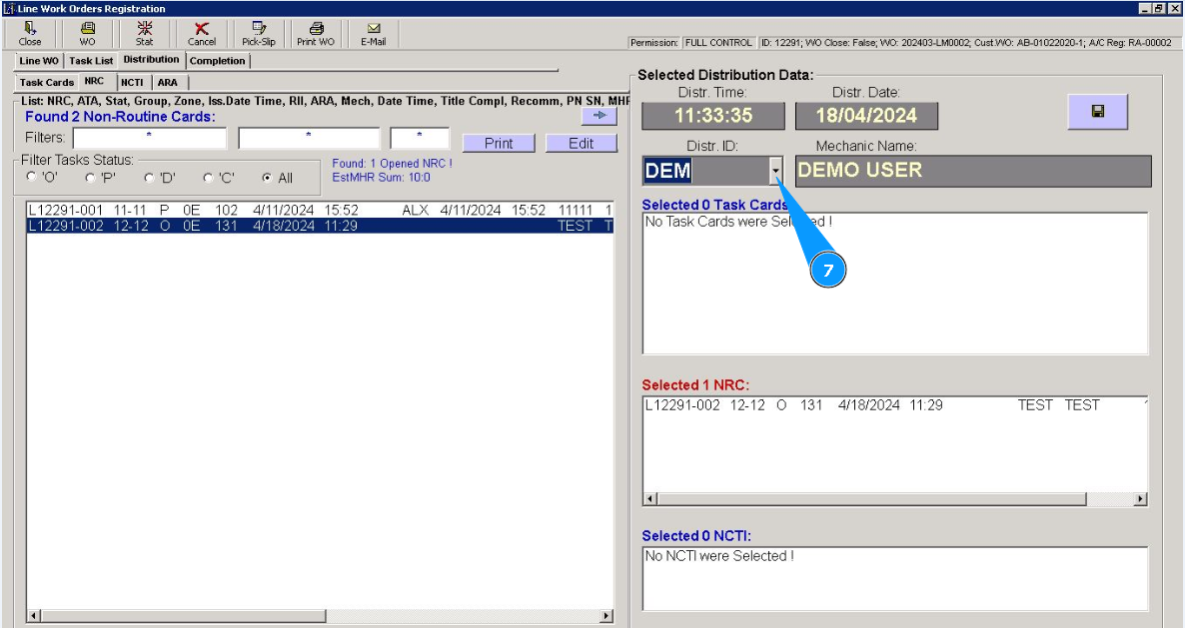Switch to the Task List tab
Image resolution: width=1185 pixels, height=628 pixels.
pos(92,61)
